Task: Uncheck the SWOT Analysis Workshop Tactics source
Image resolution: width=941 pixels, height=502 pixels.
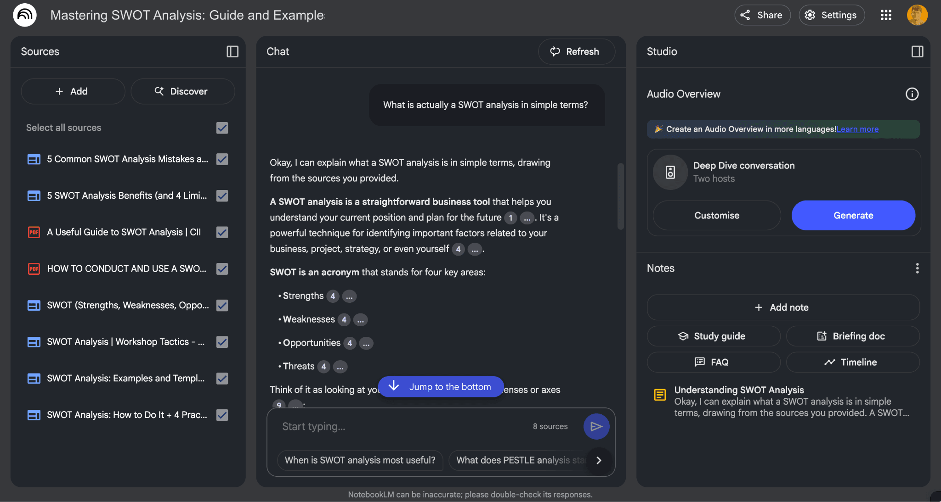Action: pos(222,342)
